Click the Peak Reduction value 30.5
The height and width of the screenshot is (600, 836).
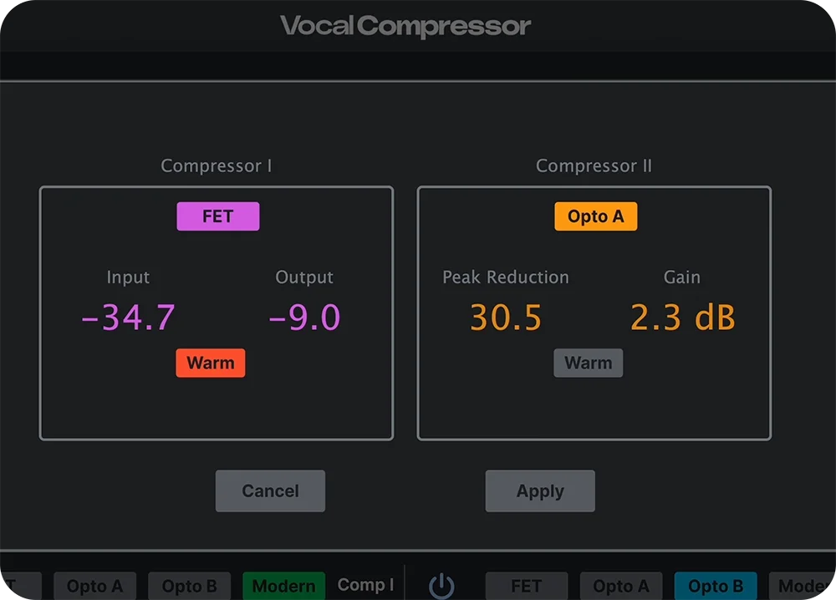pos(506,318)
